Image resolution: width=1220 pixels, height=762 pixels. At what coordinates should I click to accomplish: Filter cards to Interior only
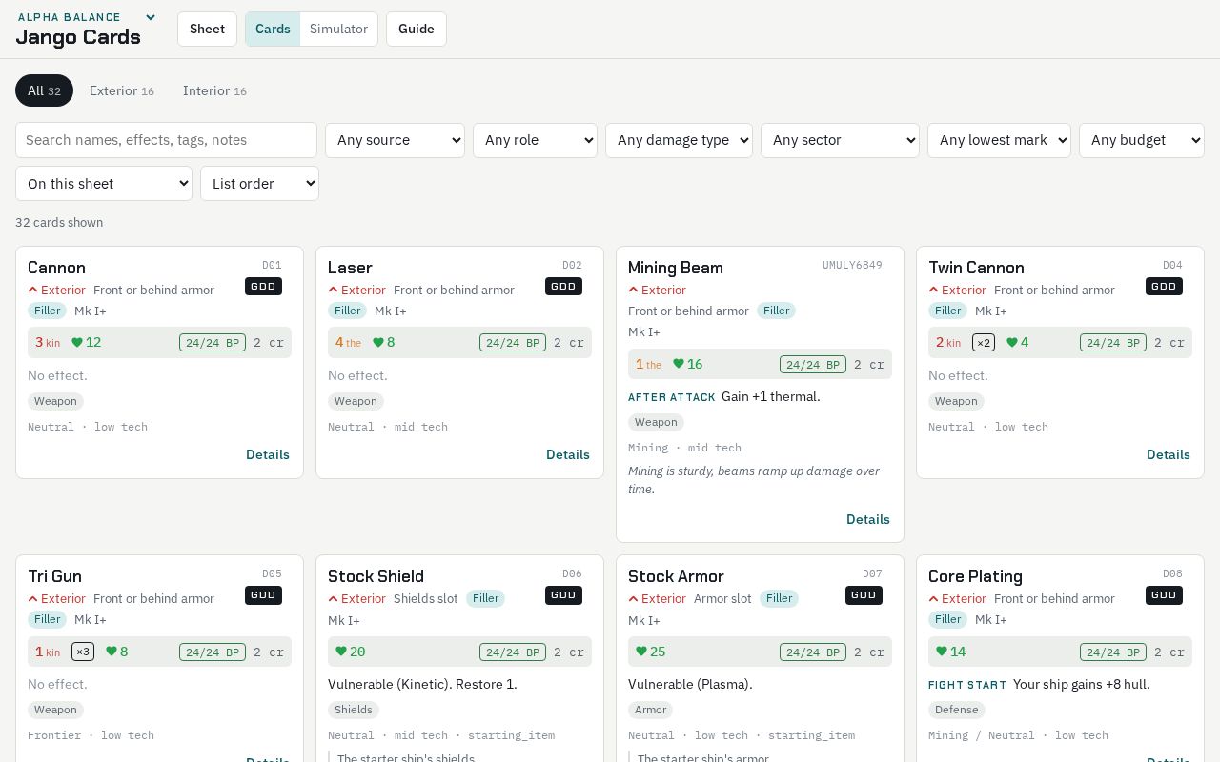point(214,90)
